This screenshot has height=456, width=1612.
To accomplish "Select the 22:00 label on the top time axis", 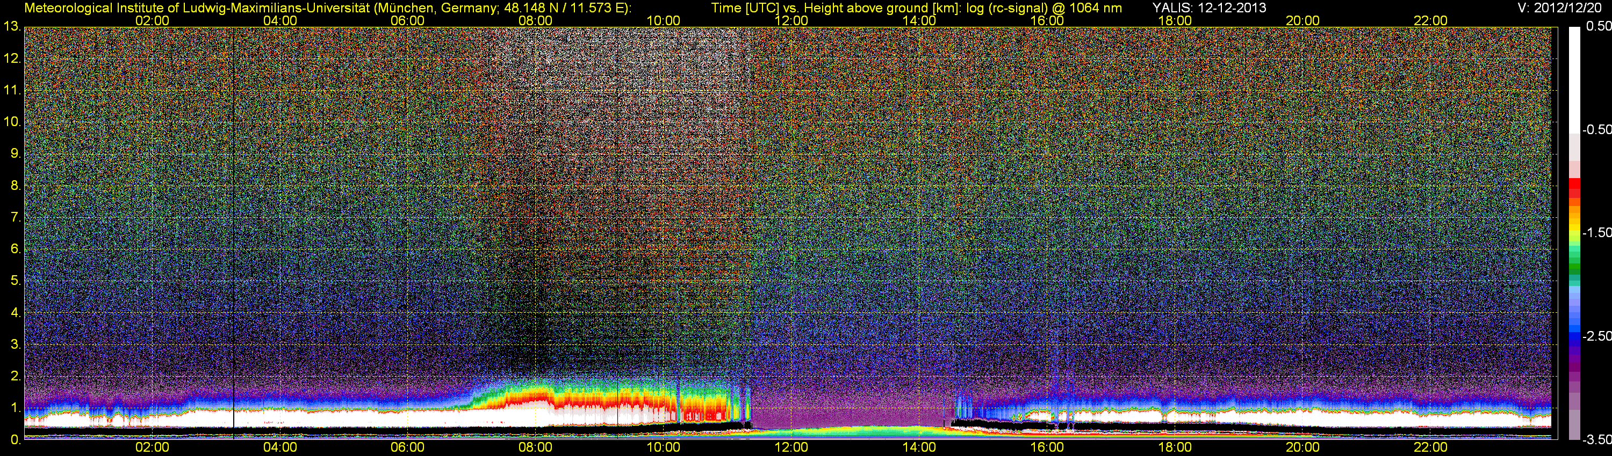I will point(1430,20).
